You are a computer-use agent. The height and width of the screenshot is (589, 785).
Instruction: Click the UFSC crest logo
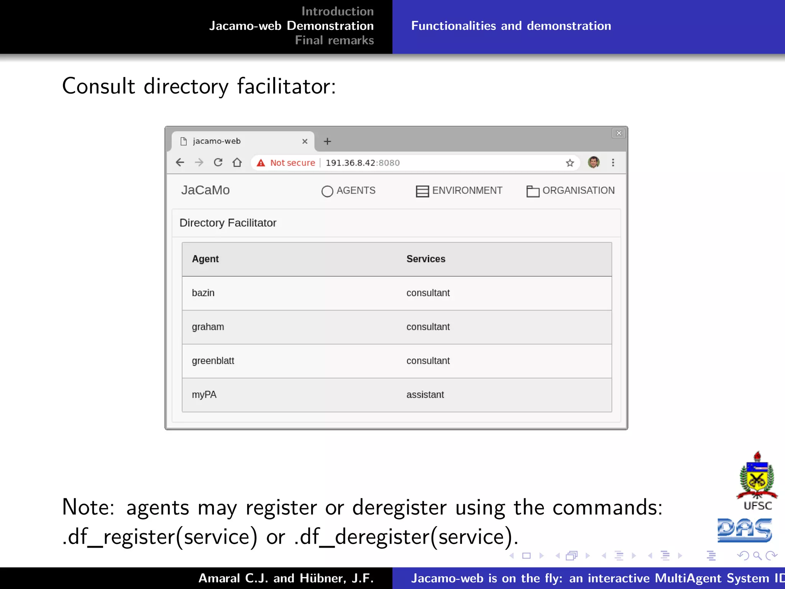click(x=757, y=481)
